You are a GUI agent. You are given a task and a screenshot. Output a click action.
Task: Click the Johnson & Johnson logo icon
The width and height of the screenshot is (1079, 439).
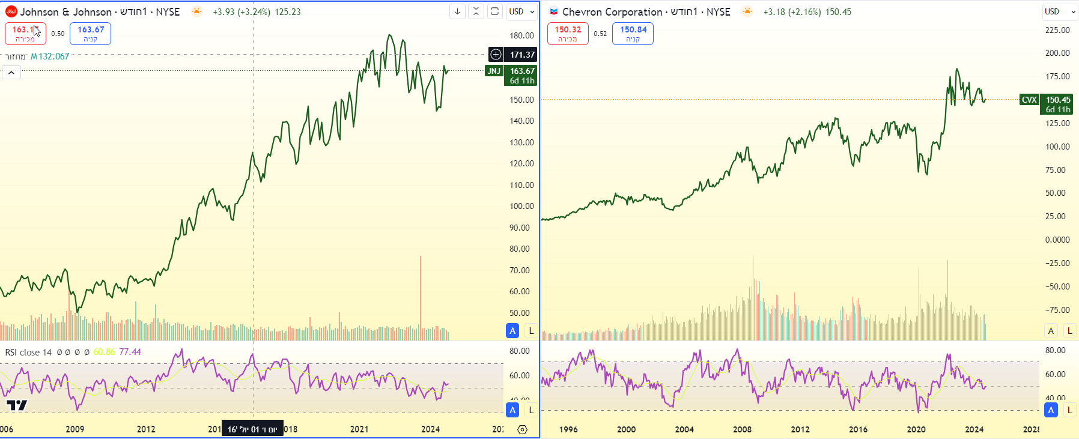click(11, 11)
